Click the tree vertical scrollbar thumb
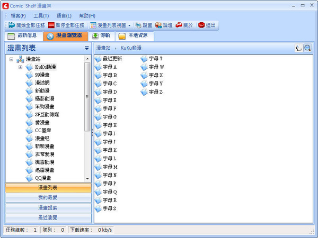The height and width of the screenshot is (238, 318). [x=87, y=97]
